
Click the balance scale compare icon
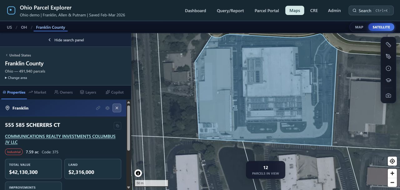pos(107,108)
